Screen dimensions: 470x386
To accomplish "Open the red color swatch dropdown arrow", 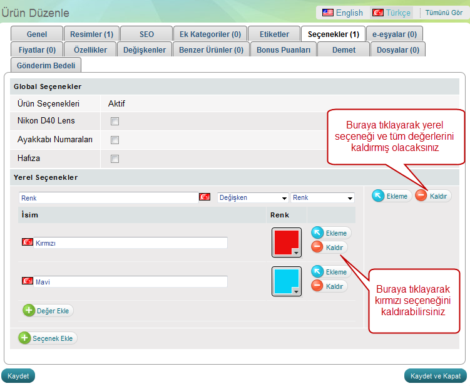I will click(296, 252).
